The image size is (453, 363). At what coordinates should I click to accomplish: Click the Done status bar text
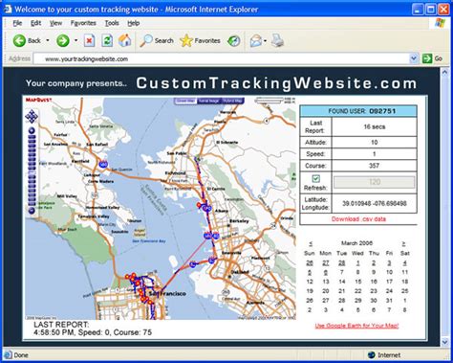21,355
